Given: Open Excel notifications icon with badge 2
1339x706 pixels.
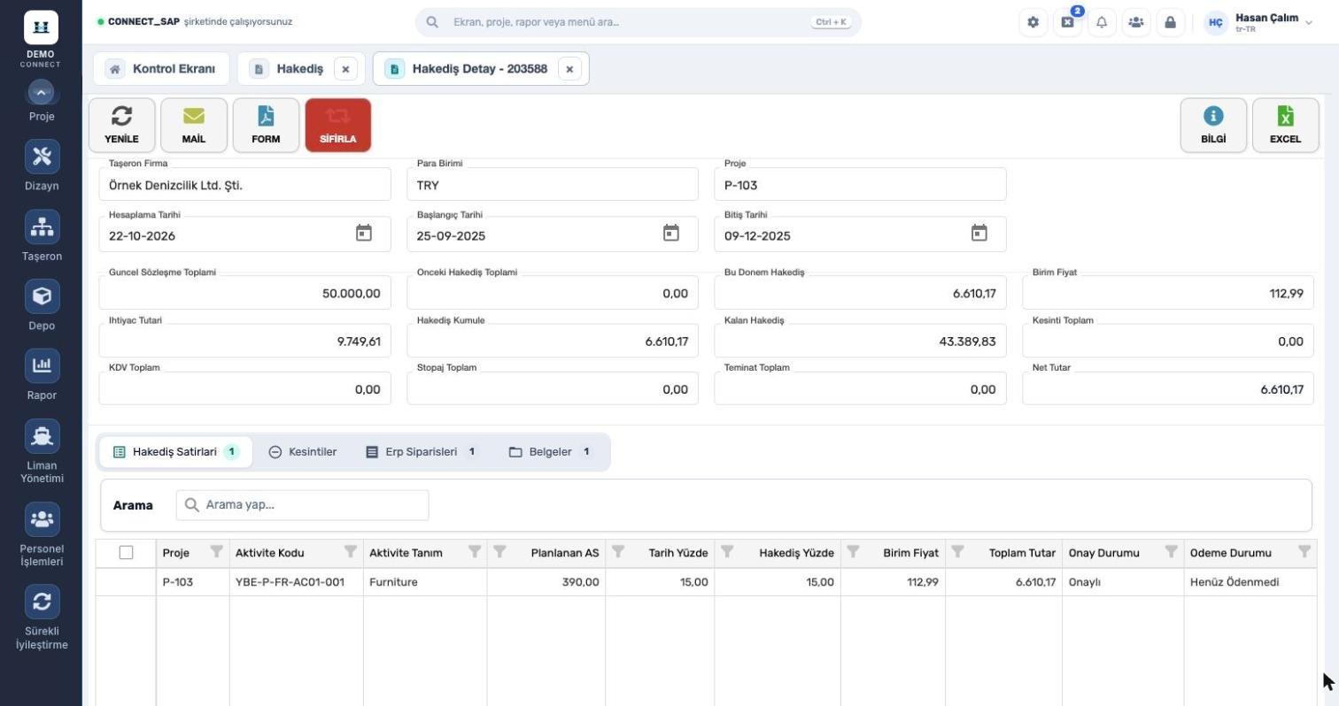Looking at the screenshot, I should (1067, 22).
